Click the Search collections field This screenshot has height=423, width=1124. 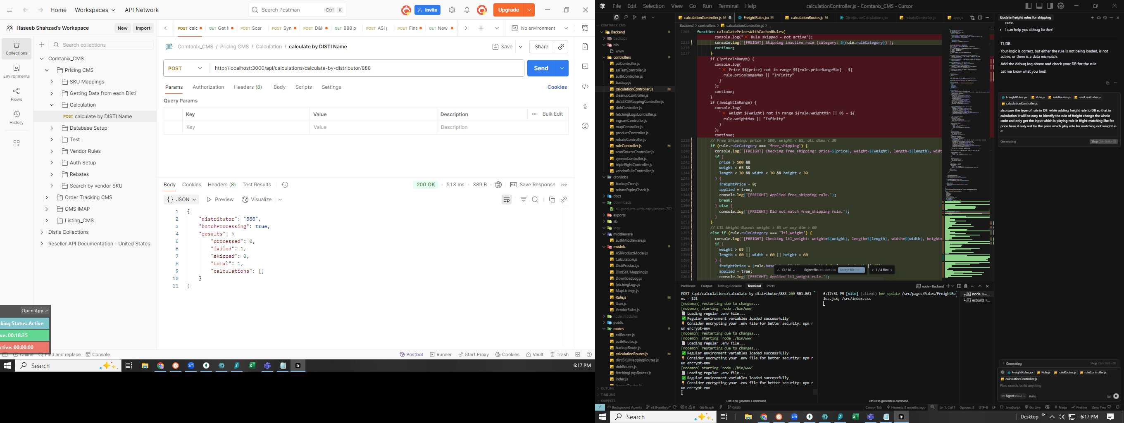[x=102, y=45]
